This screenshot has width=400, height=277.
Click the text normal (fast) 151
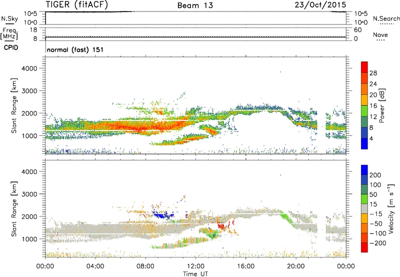click(x=75, y=49)
